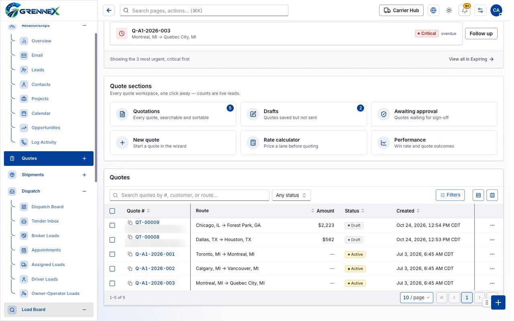Select all quotes header checkbox
Viewport: 514px width, 321px height.
click(x=112, y=211)
